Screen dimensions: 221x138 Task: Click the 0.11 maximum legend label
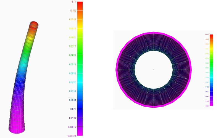tap(73, 2)
